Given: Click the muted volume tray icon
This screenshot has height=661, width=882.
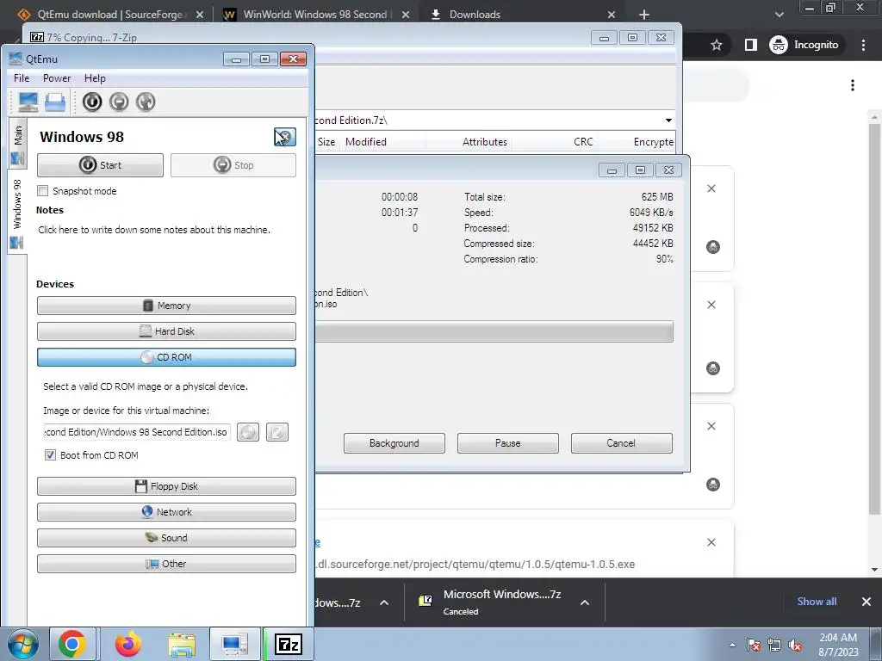Looking at the screenshot, I should click(x=795, y=646).
